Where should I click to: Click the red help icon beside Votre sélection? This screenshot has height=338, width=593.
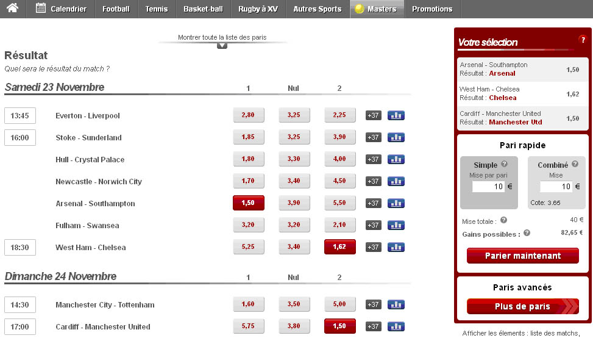(582, 40)
